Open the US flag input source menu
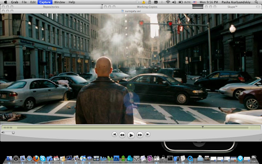262x164 pixels. click(x=196, y=2)
